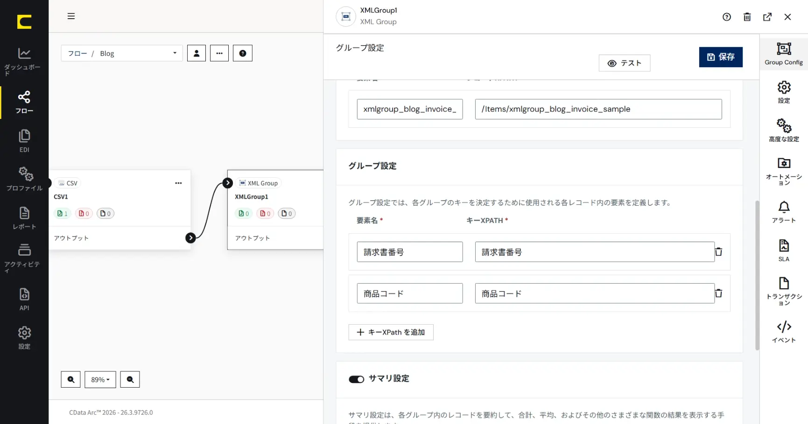Open the ダッシュボード sidebar item
The width and height of the screenshot is (808, 424).
click(24, 61)
